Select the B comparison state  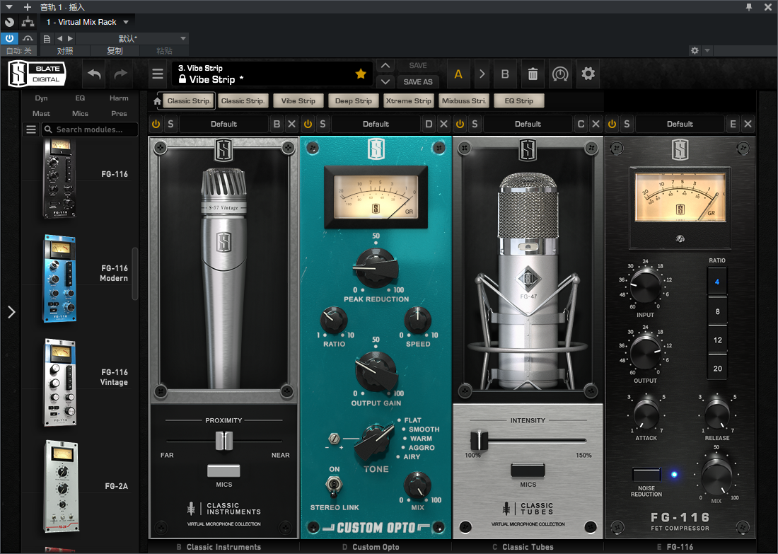point(505,74)
